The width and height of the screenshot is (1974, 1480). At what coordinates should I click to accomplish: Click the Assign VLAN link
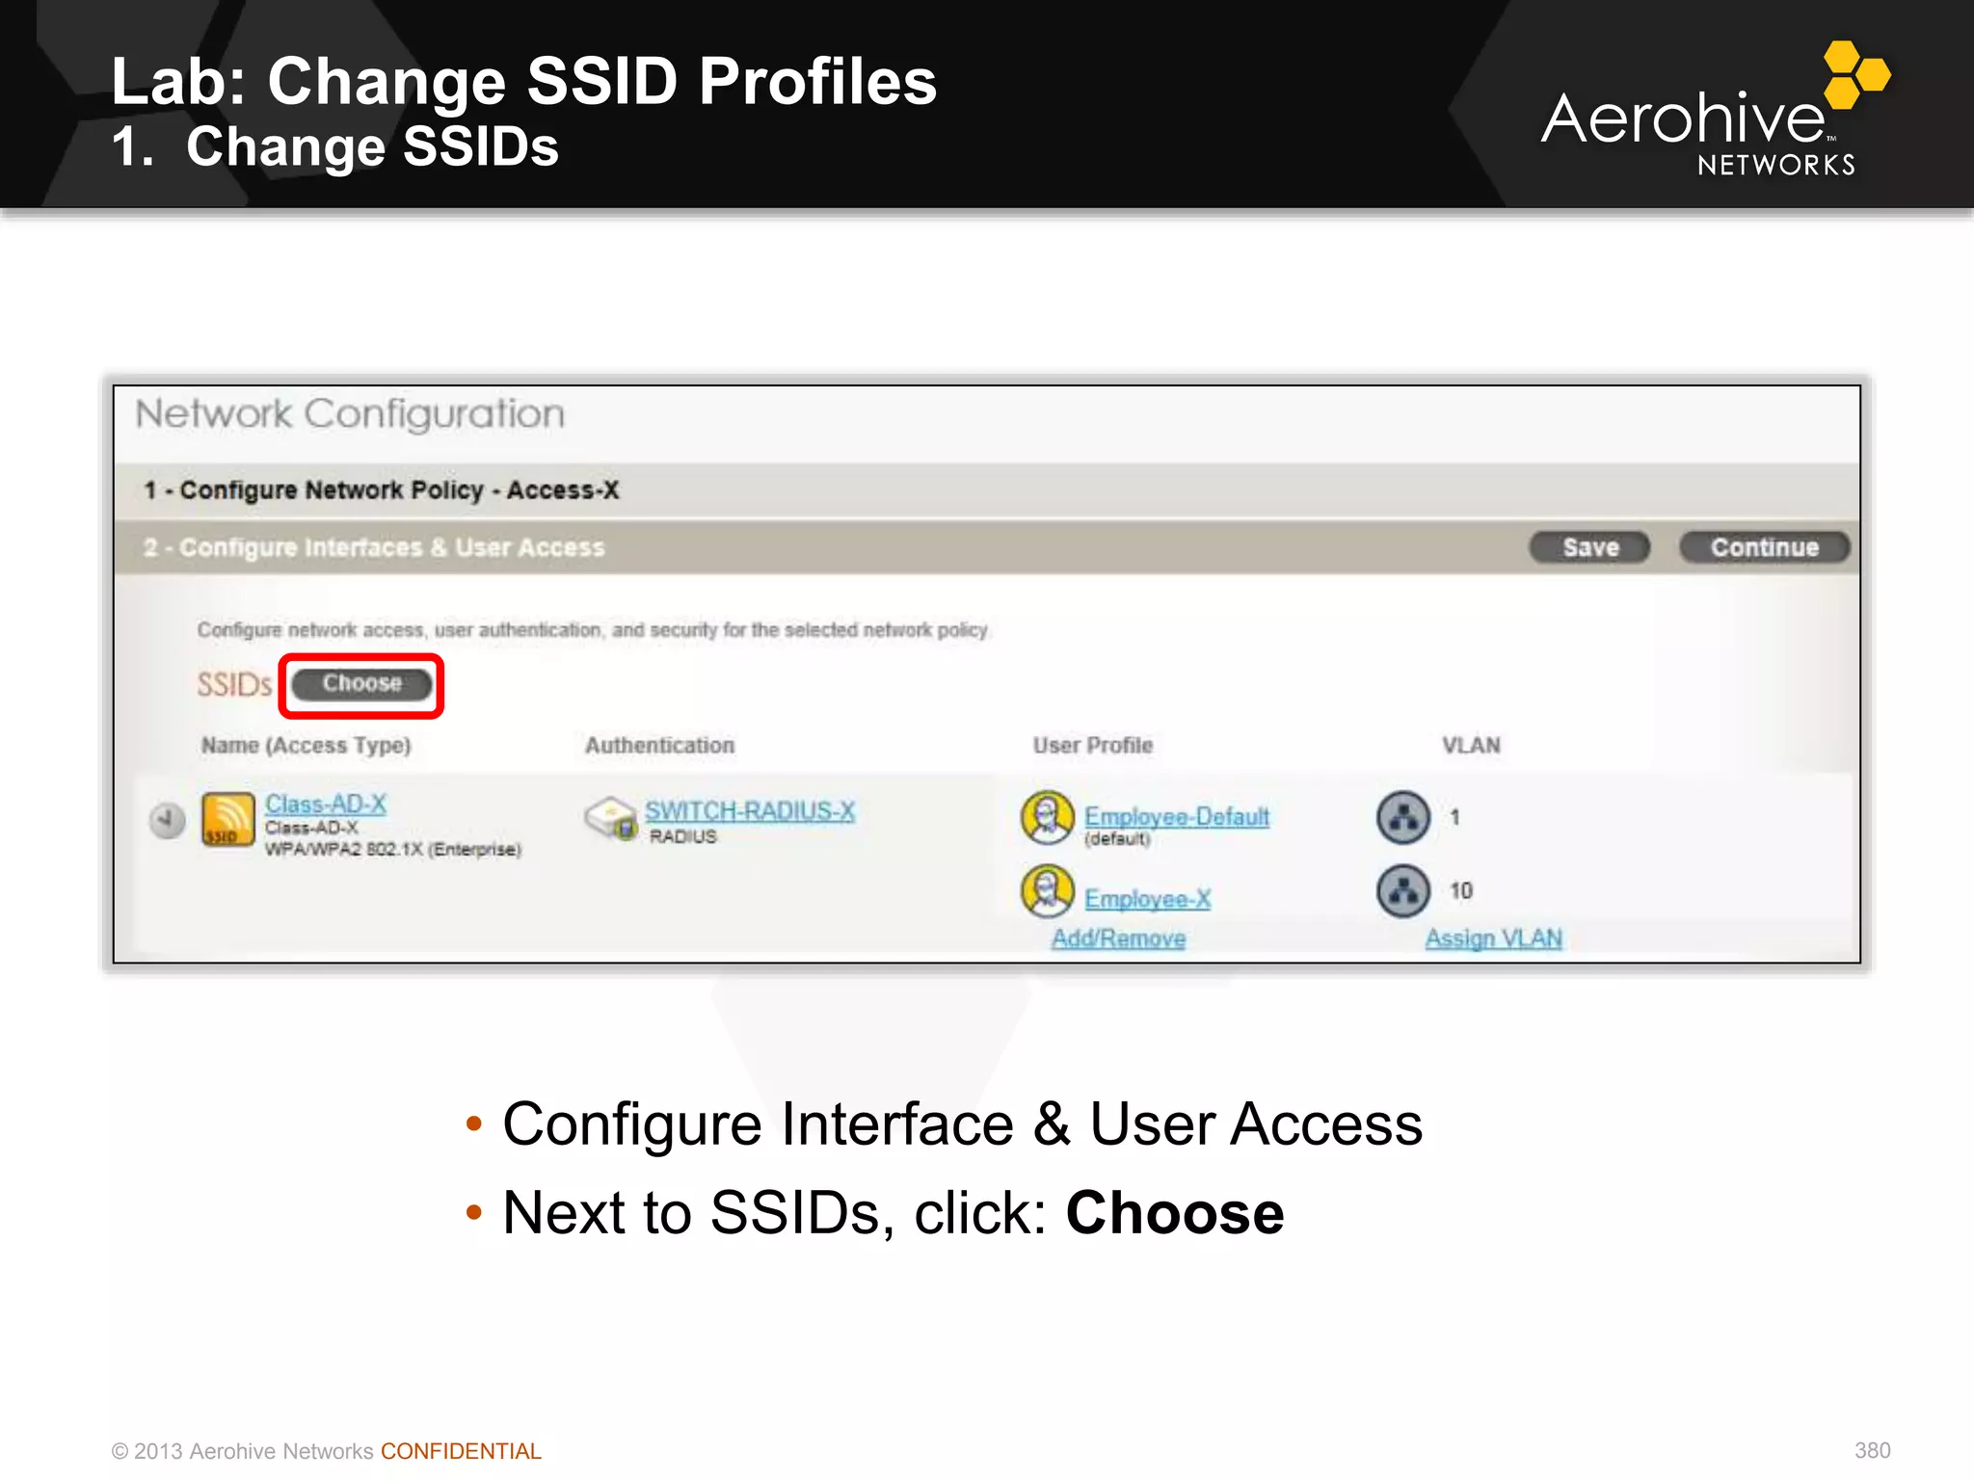1494,938
